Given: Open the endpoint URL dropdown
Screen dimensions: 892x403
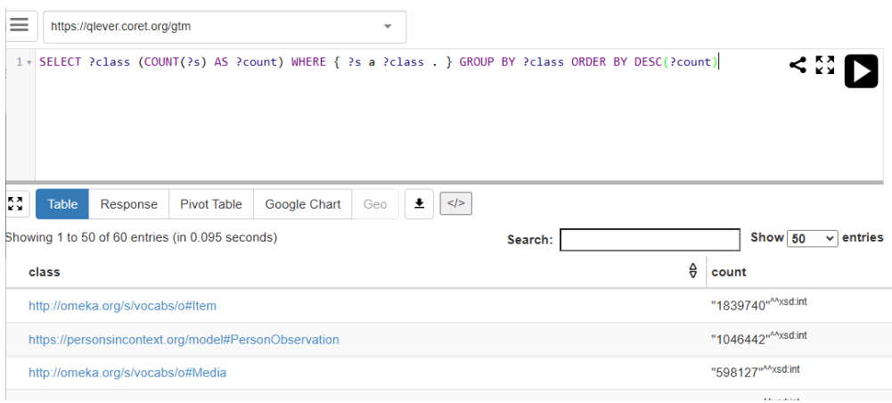Looking at the screenshot, I should 388,27.
